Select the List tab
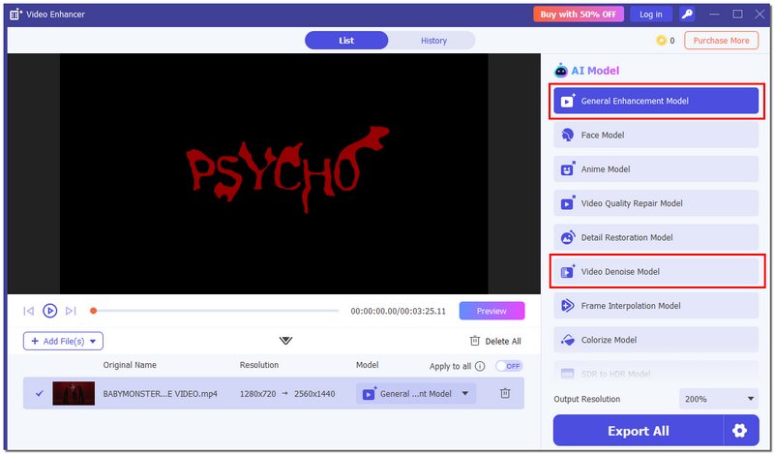Image resolution: width=774 pixels, height=454 pixels. pyautogui.click(x=346, y=41)
